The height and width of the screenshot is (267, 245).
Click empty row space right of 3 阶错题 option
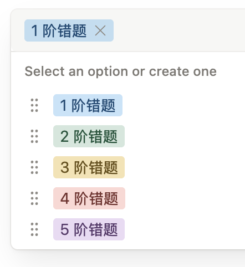[x=185, y=167]
